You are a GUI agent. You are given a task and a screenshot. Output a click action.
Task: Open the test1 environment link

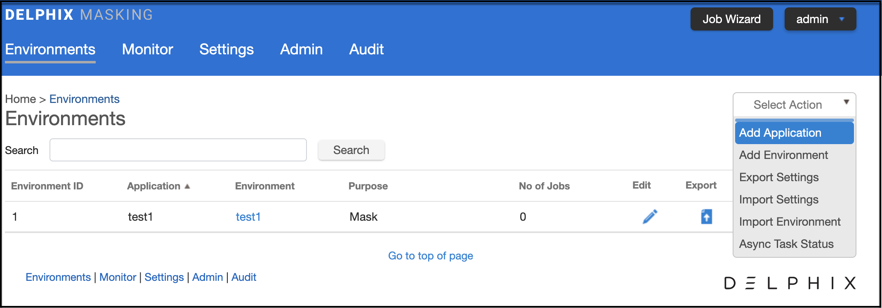pos(248,217)
